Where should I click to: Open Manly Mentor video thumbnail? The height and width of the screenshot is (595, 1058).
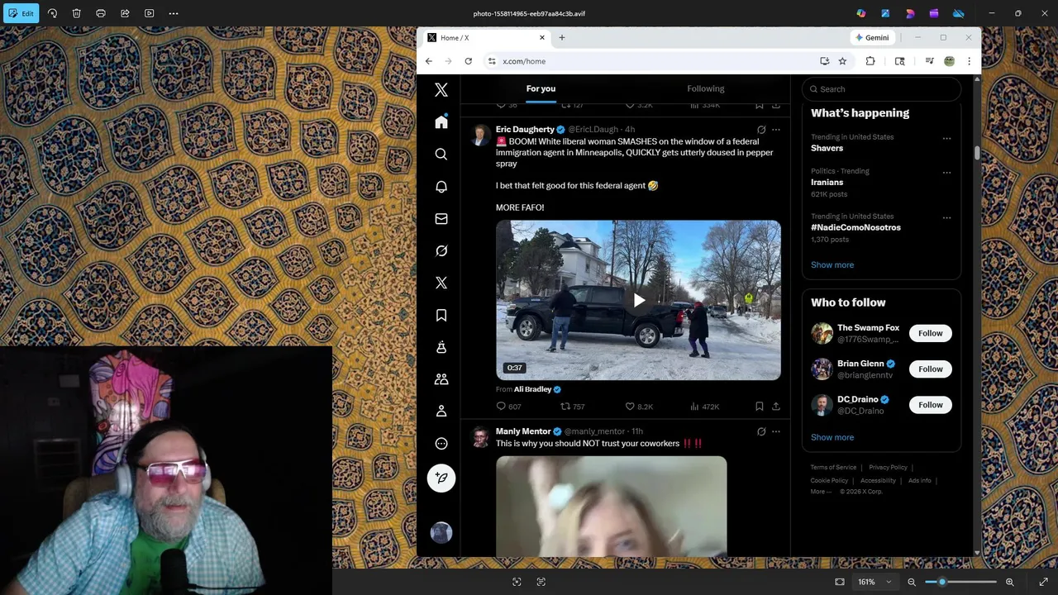612,506
